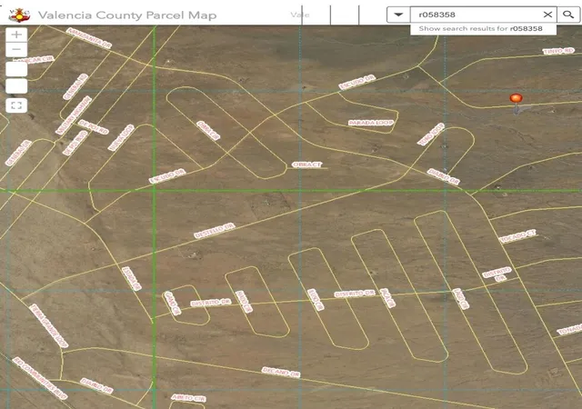Click the blank button above fullscreen
The image size is (582, 409).
16,86
